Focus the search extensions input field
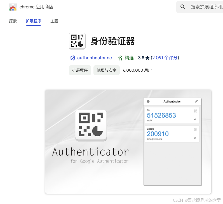Image resolution: width=223 pixels, height=204 pixels. pyautogui.click(x=199, y=7)
